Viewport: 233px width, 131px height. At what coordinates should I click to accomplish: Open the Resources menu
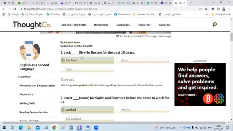(144, 25)
